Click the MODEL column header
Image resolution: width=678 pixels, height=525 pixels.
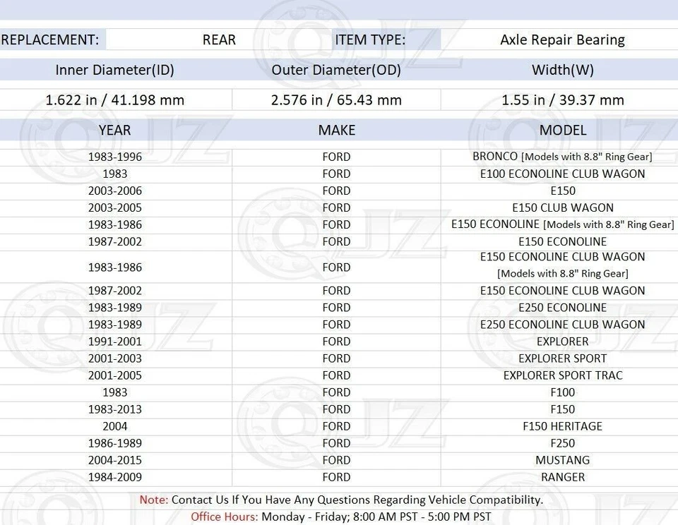tap(563, 131)
